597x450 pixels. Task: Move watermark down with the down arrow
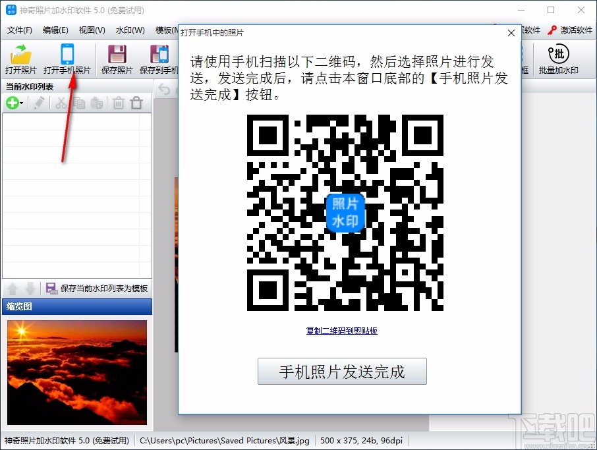30,289
